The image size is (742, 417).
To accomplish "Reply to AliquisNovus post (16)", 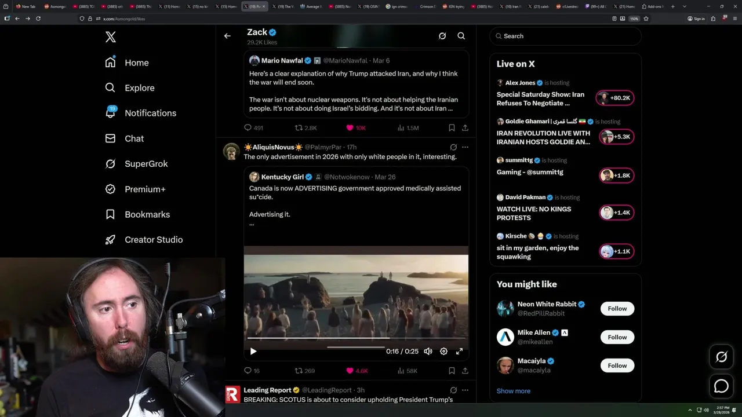I will [252, 371].
